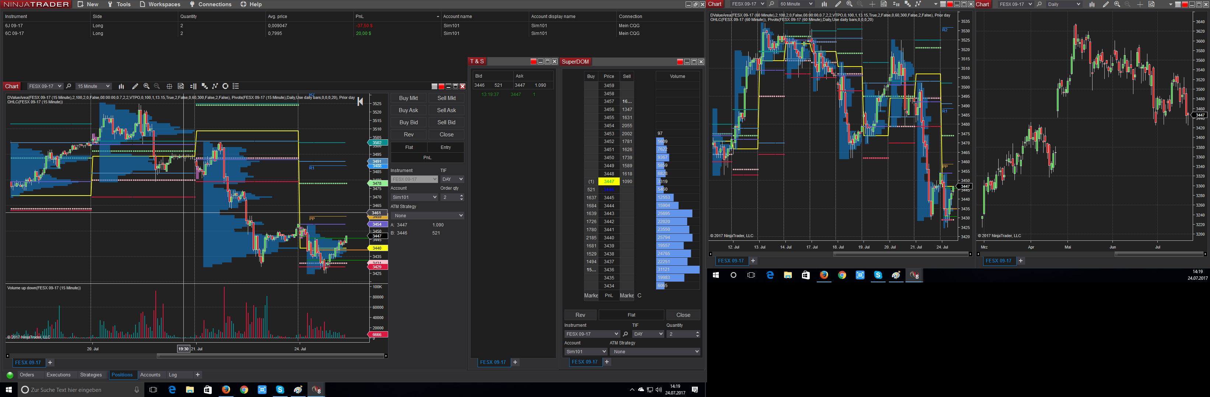This screenshot has height=397, width=1210.
Task: Click Buy Mkt button in Chart Trader
Action: click(408, 98)
